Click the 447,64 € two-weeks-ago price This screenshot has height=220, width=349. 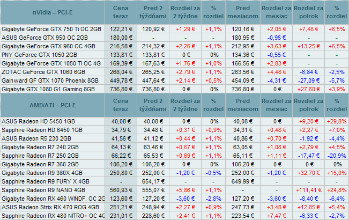[x=153, y=80]
